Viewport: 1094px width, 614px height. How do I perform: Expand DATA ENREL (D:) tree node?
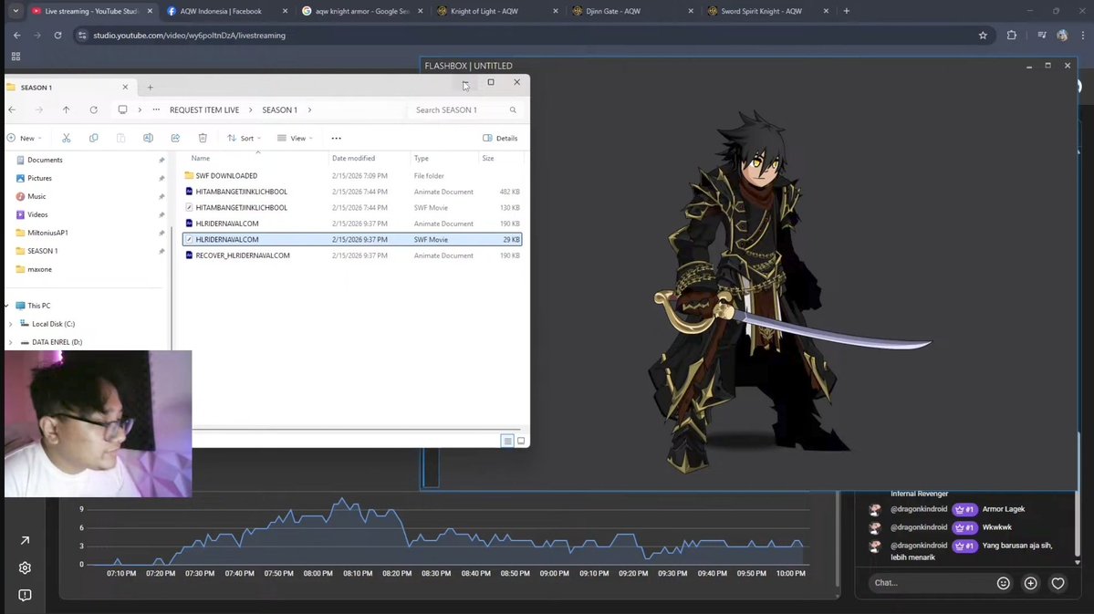coord(10,342)
